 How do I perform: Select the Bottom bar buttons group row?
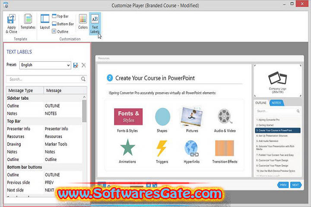[44, 167]
